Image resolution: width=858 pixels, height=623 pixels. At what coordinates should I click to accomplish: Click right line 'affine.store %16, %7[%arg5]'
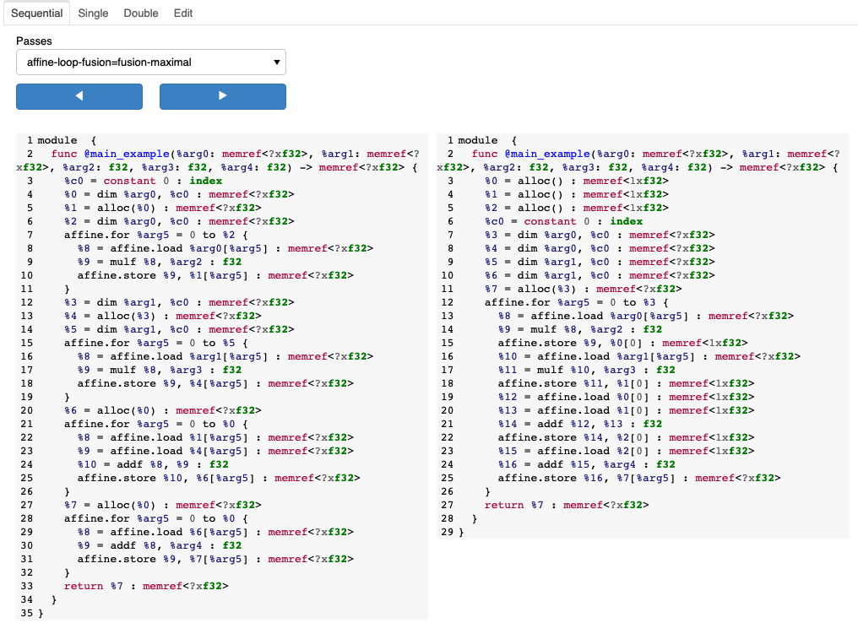pyautogui.click(x=639, y=478)
